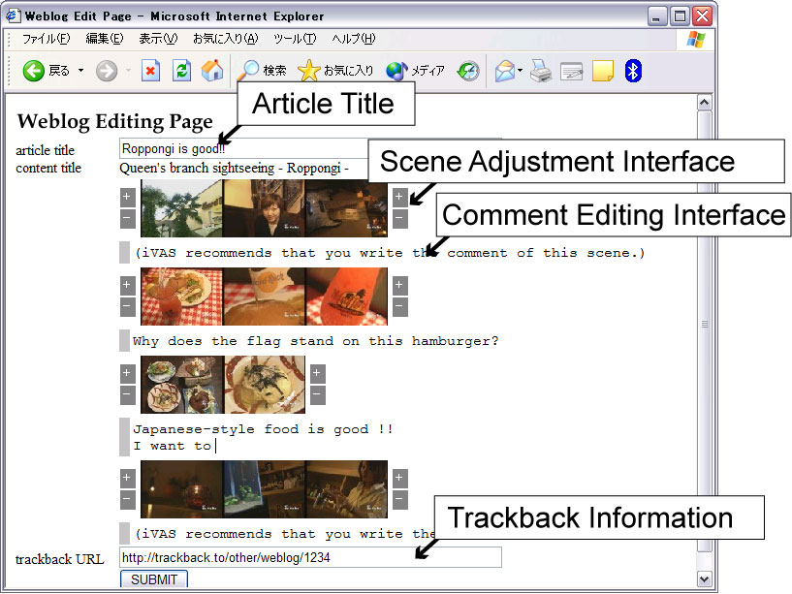Image resolution: width=792 pixels, height=594 pixels.
Task: Click right minus button of bar scene row
Action: point(400,500)
